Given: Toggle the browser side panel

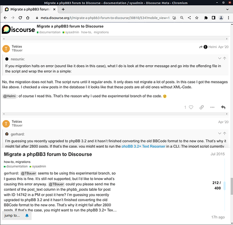Looking at the screenshot, I should 214,18.
